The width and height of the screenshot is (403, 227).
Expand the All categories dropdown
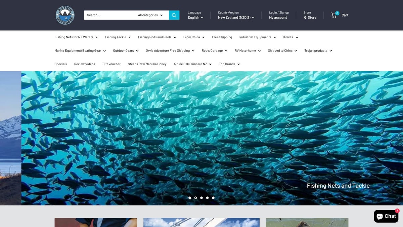(150, 15)
